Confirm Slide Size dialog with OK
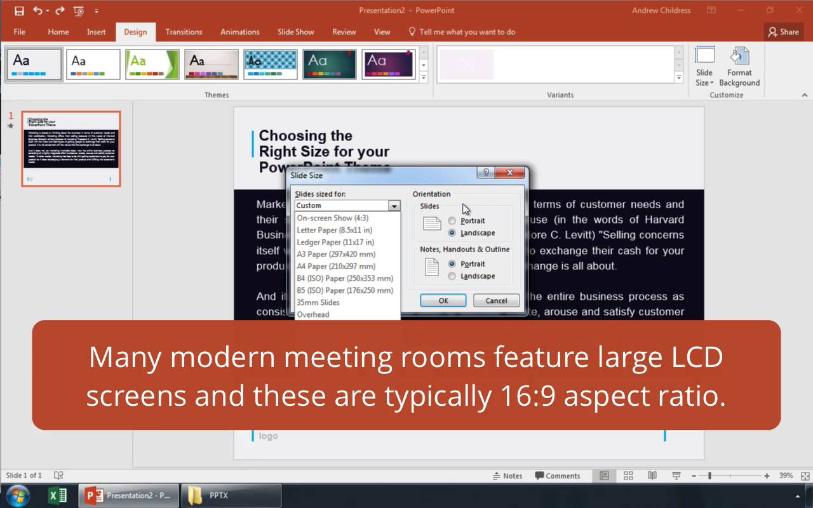Image resolution: width=813 pixels, height=508 pixels. [x=443, y=300]
